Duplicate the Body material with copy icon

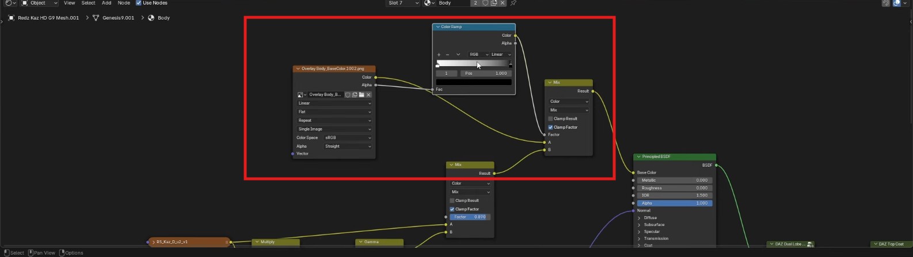494,3
